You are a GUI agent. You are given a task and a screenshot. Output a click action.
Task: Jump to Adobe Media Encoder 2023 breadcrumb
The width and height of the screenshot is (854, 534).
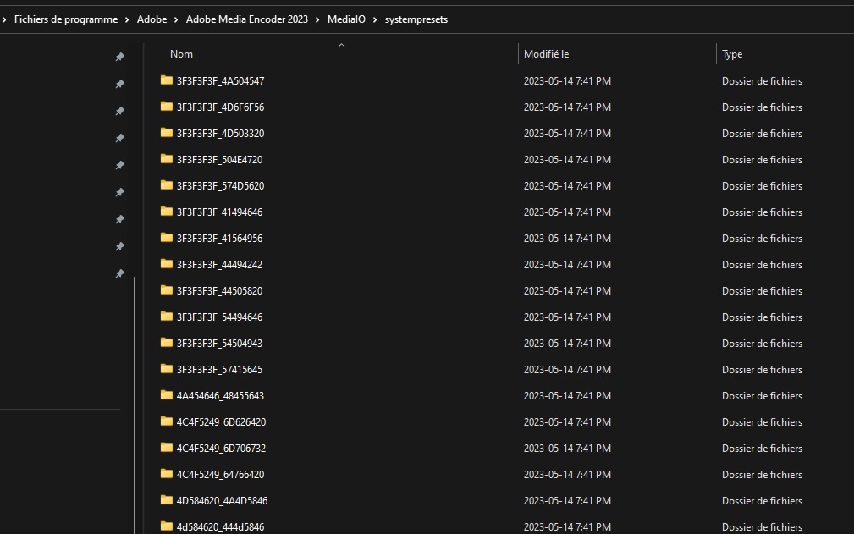tap(247, 19)
